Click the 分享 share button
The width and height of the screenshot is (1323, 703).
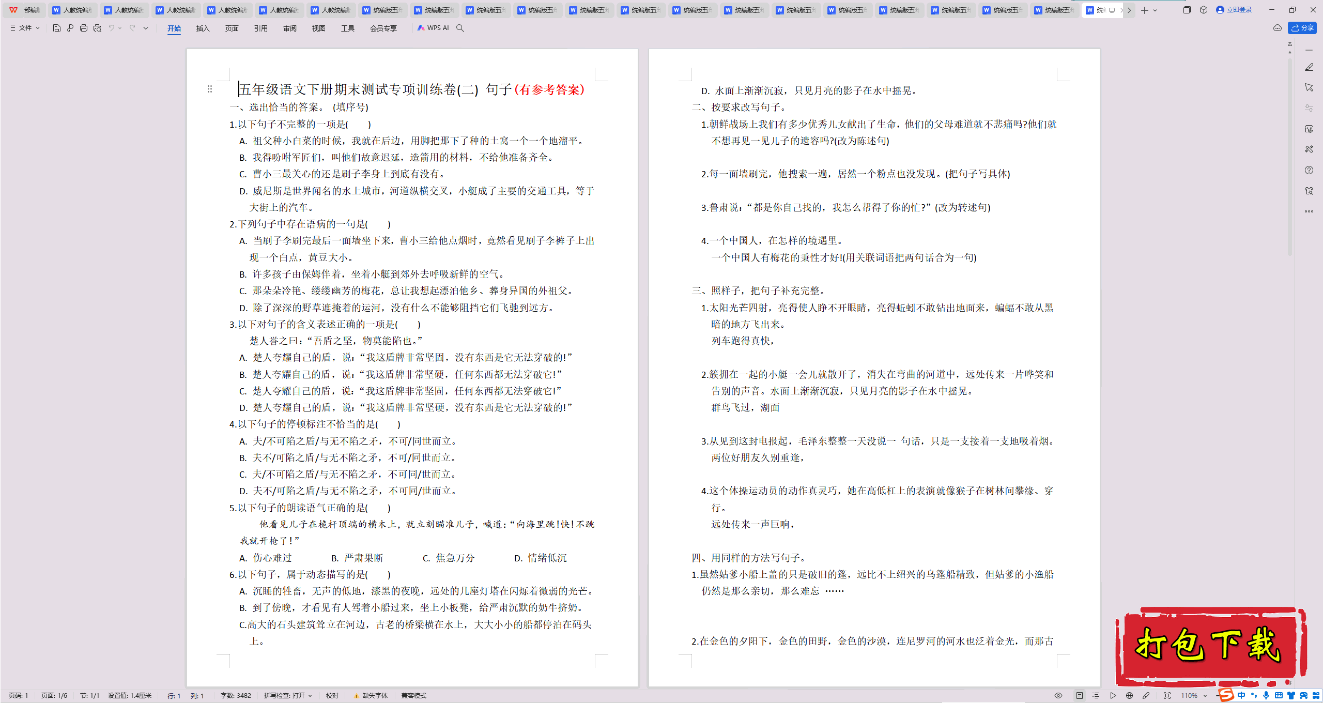coord(1302,28)
